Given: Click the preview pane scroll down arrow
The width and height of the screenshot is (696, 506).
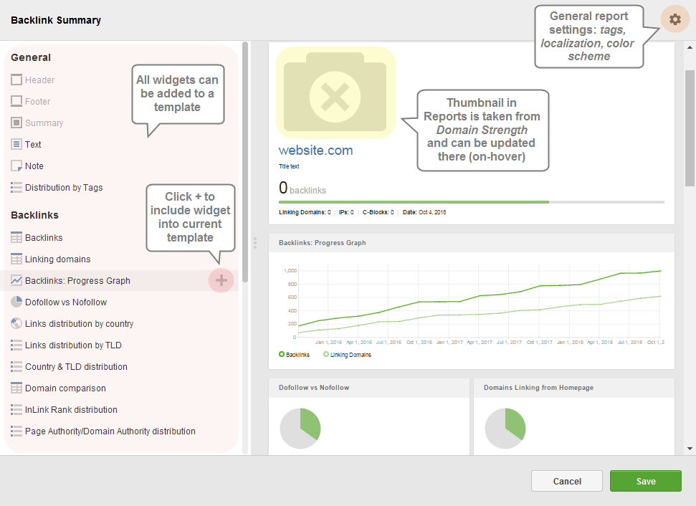Looking at the screenshot, I should coord(690,449).
